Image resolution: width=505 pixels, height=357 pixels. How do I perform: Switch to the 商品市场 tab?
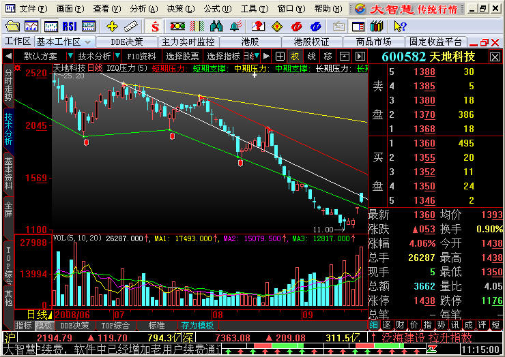coord(373,42)
